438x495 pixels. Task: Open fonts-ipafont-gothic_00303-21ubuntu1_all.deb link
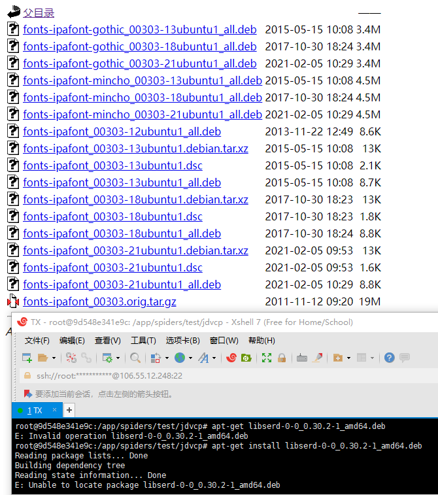point(139,63)
